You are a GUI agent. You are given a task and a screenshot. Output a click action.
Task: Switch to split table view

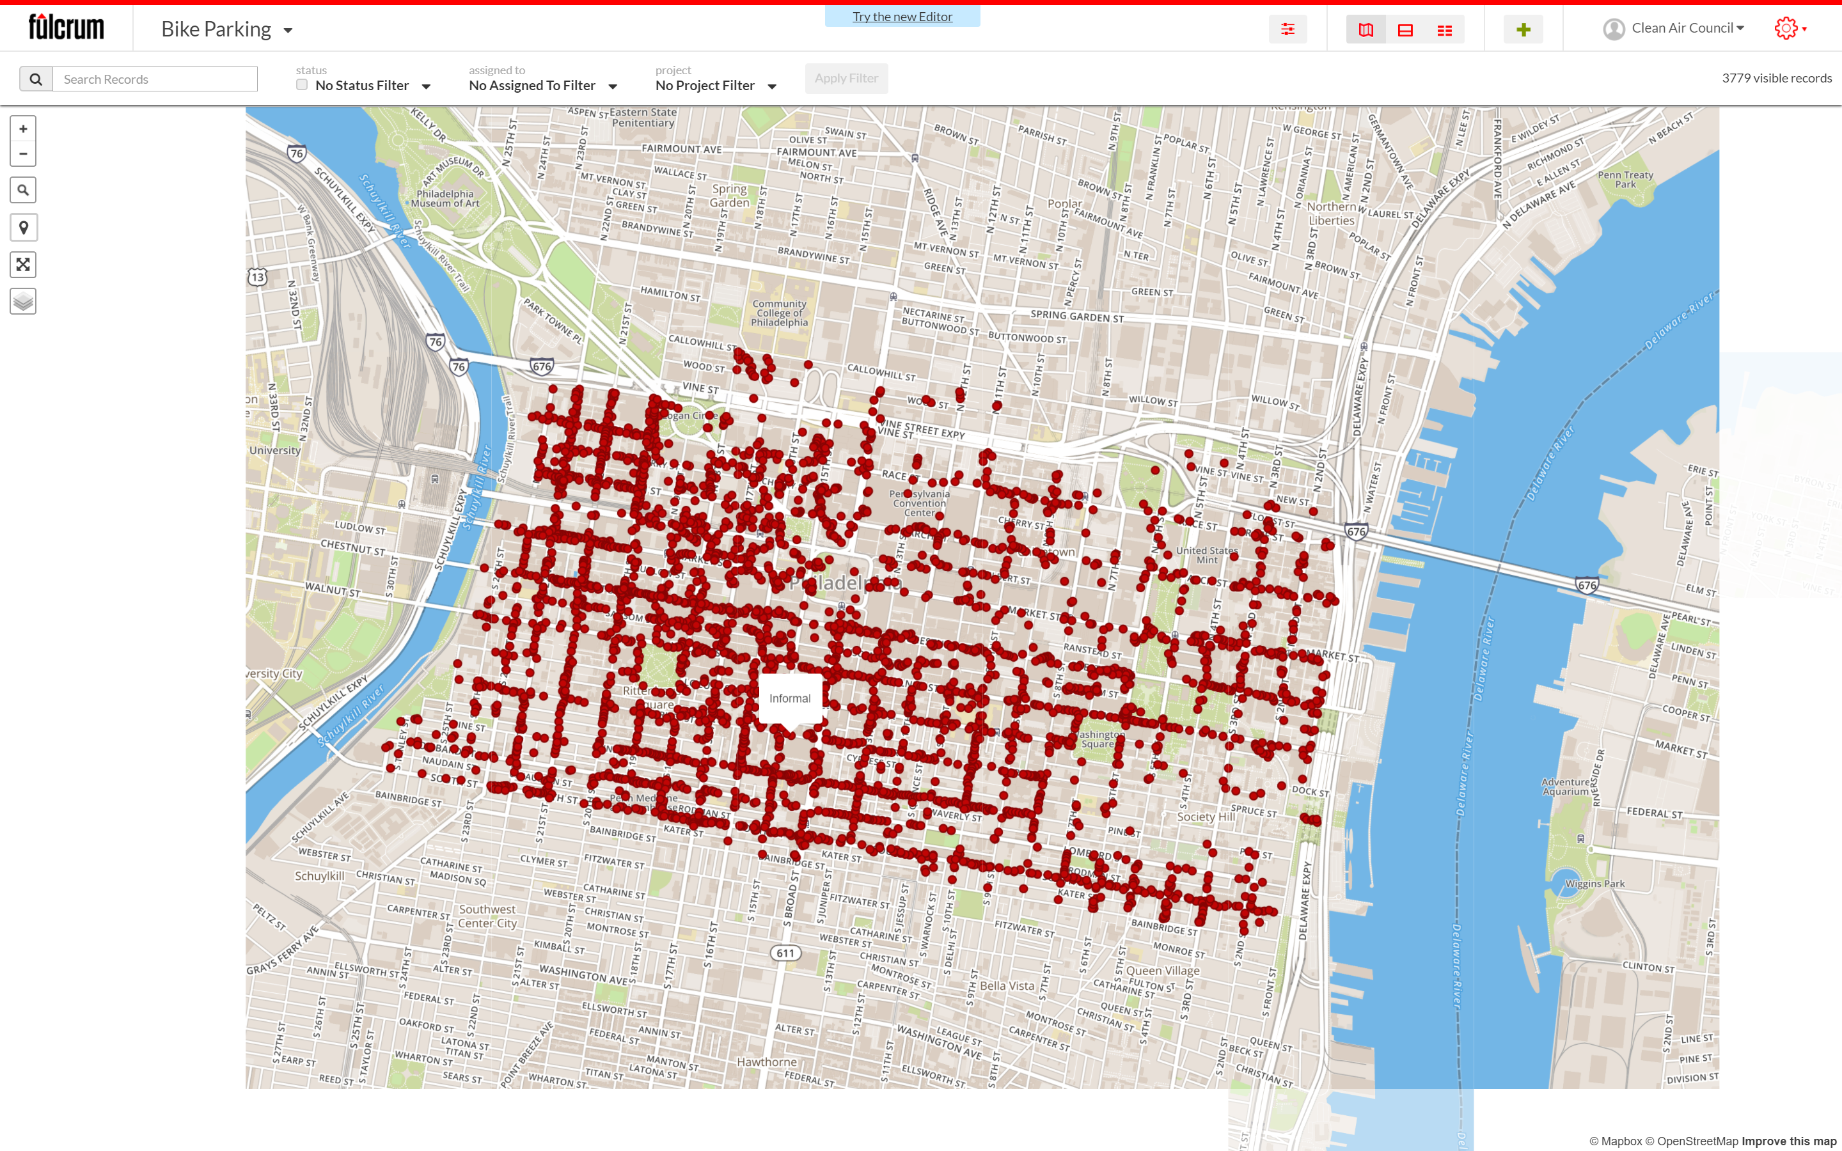[x=1405, y=29]
